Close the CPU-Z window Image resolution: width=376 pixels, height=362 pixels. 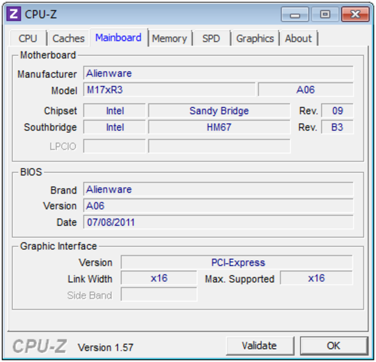pyautogui.click(x=355, y=14)
